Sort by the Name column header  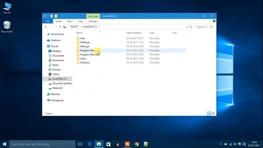click(79, 33)
